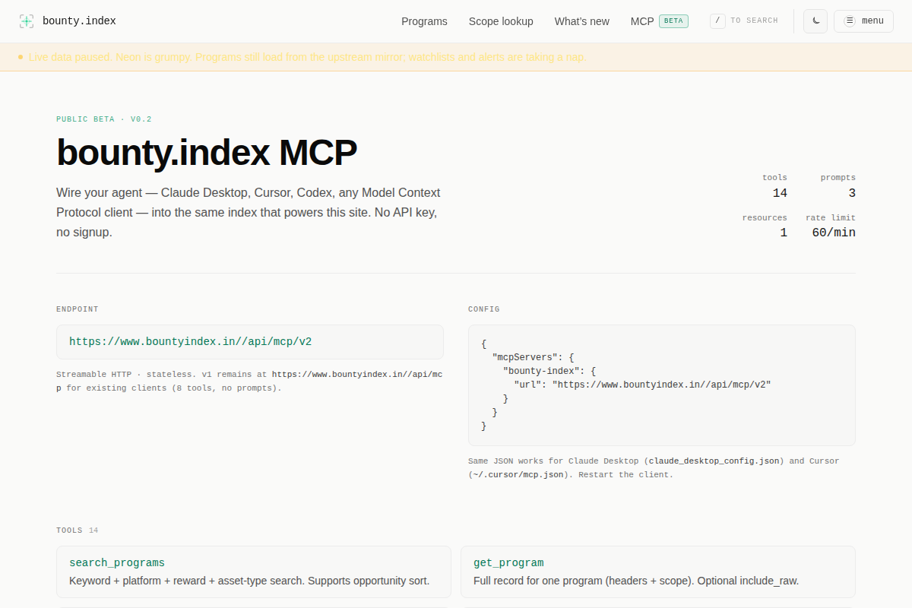Screen dimensions: 912x608
Task: Open the hamburger menu button
Action: coord(863,21)
